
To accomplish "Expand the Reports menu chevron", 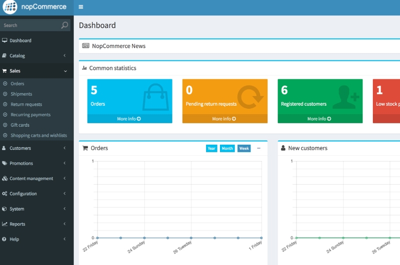I will [65, 224].
